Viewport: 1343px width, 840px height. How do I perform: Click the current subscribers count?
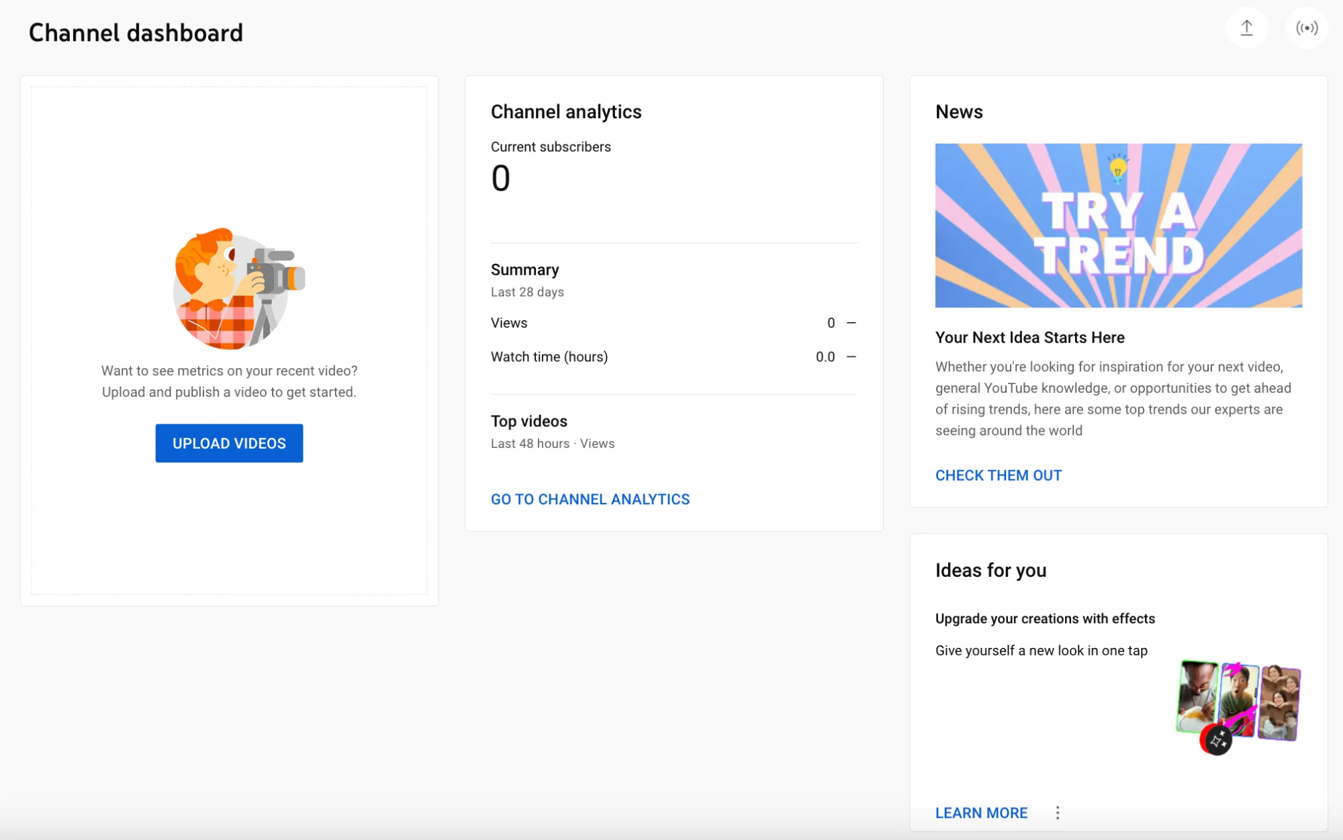(500, 179)
